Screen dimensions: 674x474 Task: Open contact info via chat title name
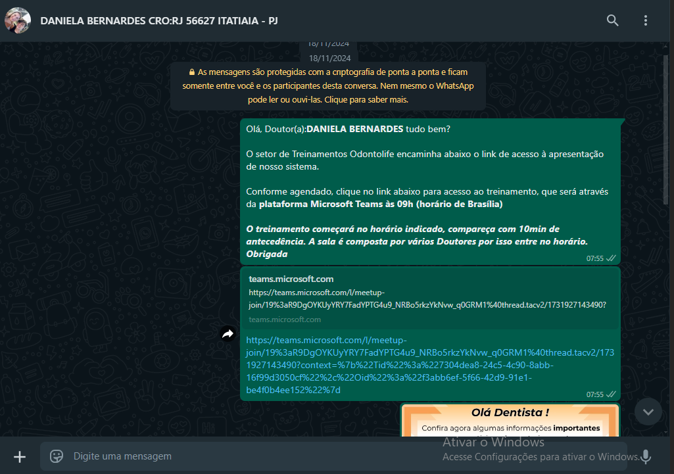pyautogui.click(x=159, y=20)
